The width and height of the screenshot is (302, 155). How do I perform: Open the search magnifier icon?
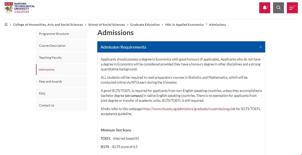pyautogui.click(x=279, y=8)
